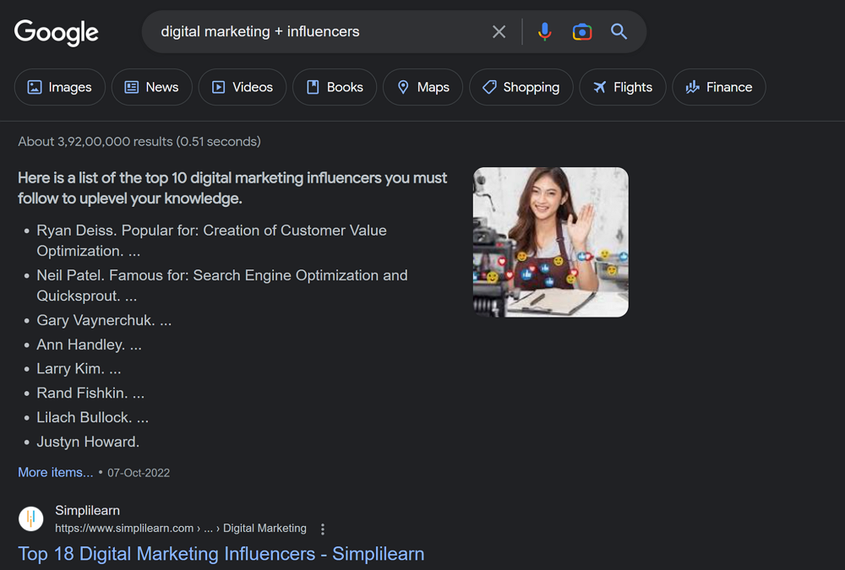Open Top 18 Digital Marketing Influencers link
845x570 pixels.
[221, 554]
